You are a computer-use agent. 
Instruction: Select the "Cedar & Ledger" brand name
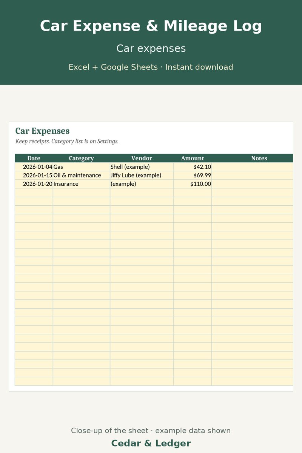(151, 443)
